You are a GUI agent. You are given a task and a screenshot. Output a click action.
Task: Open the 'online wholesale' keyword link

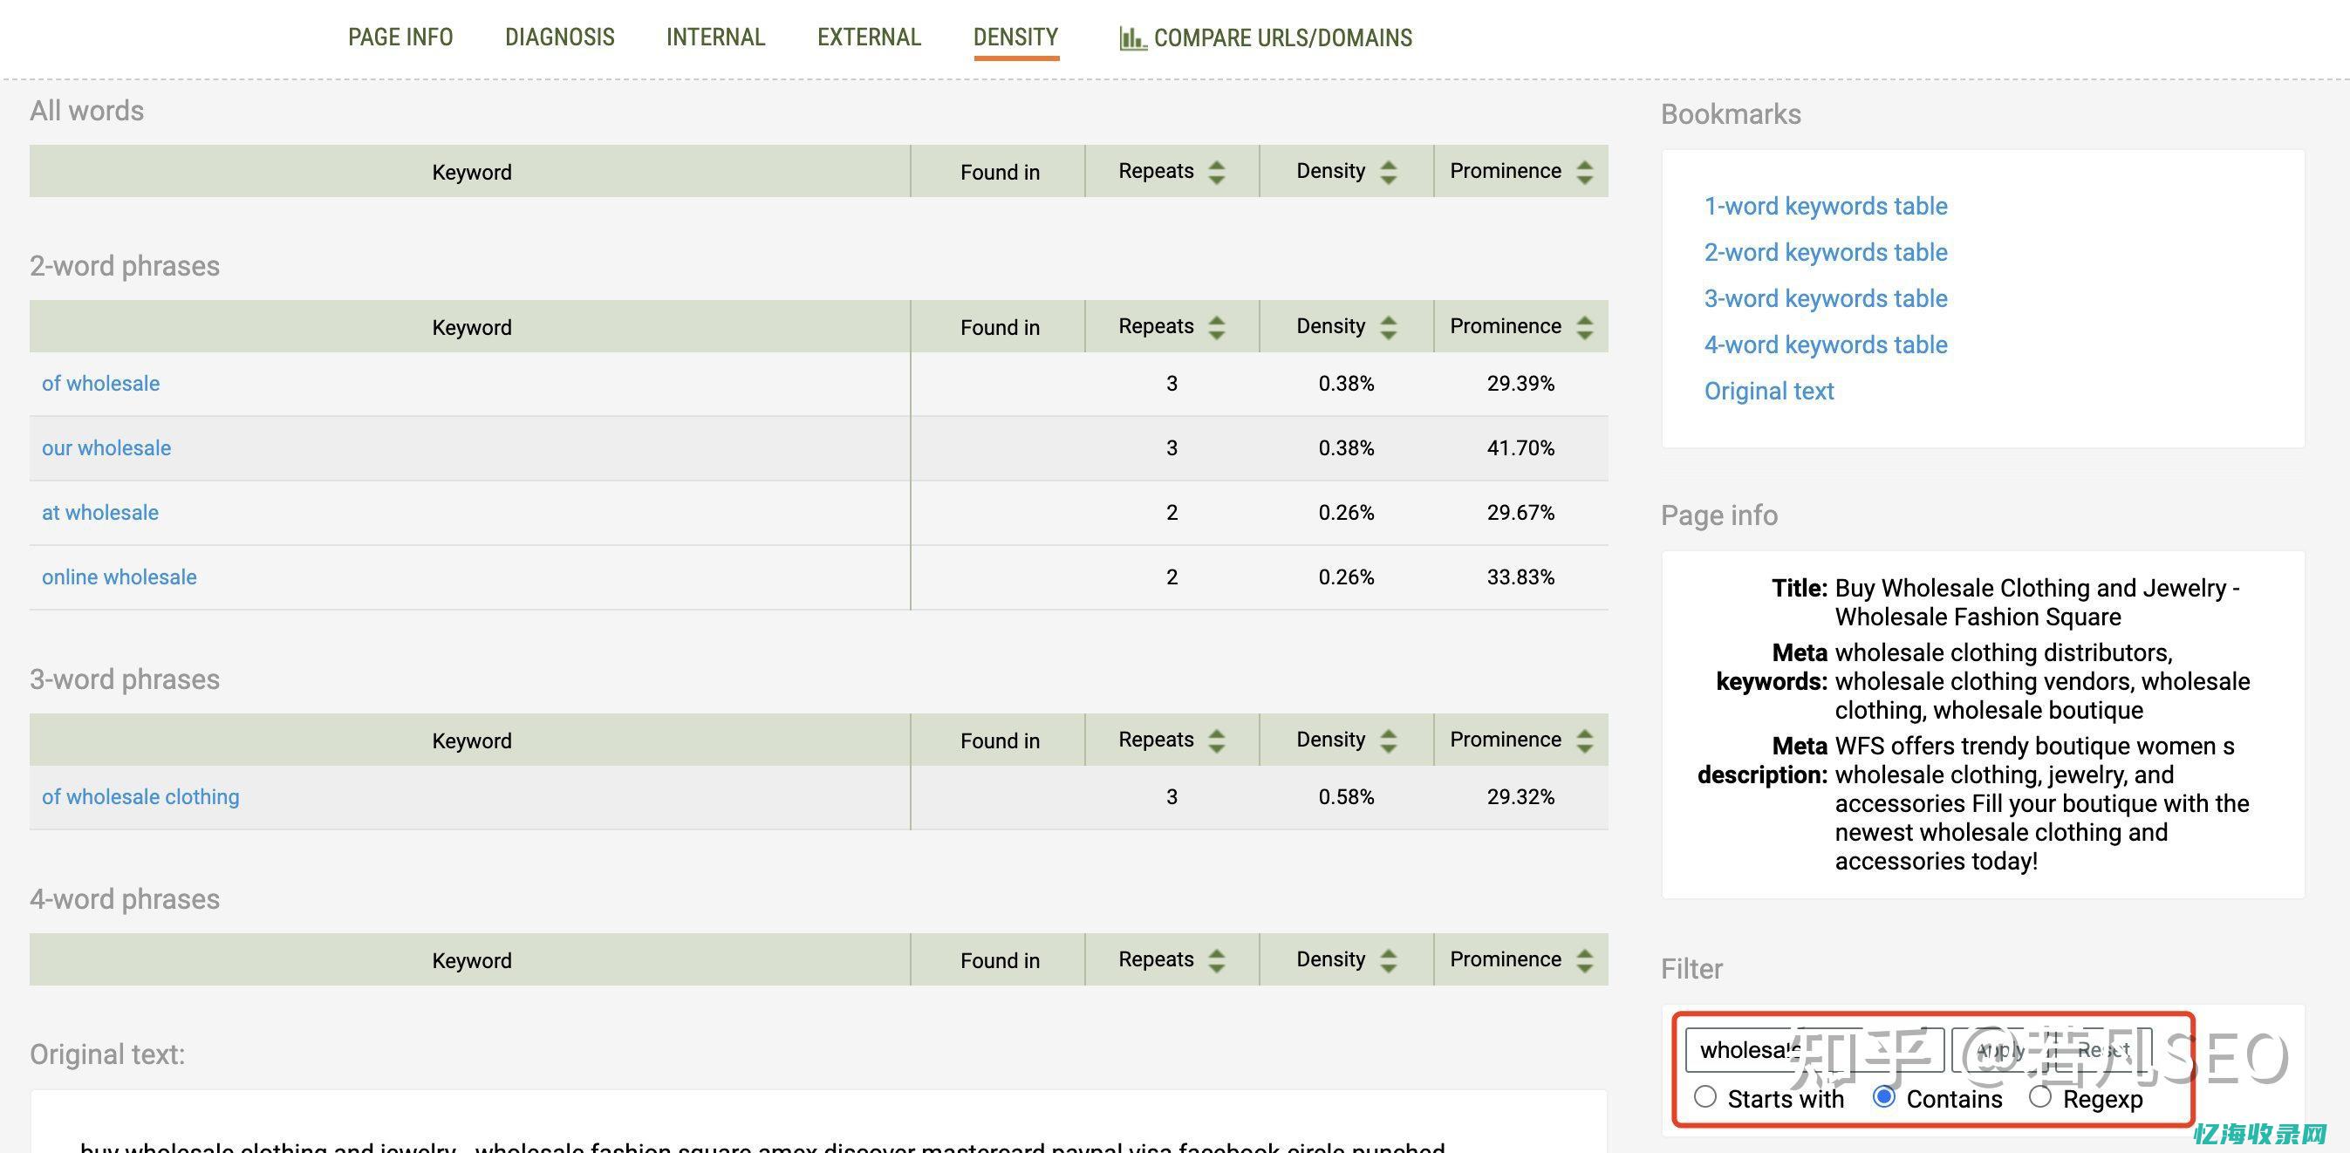tap(119, 577)
